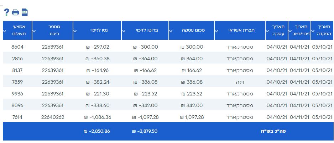Viewport: 334px width, 143px height.
Task: Expand the אמצעי תשלום column filter arrow
Action: point(4,31)
